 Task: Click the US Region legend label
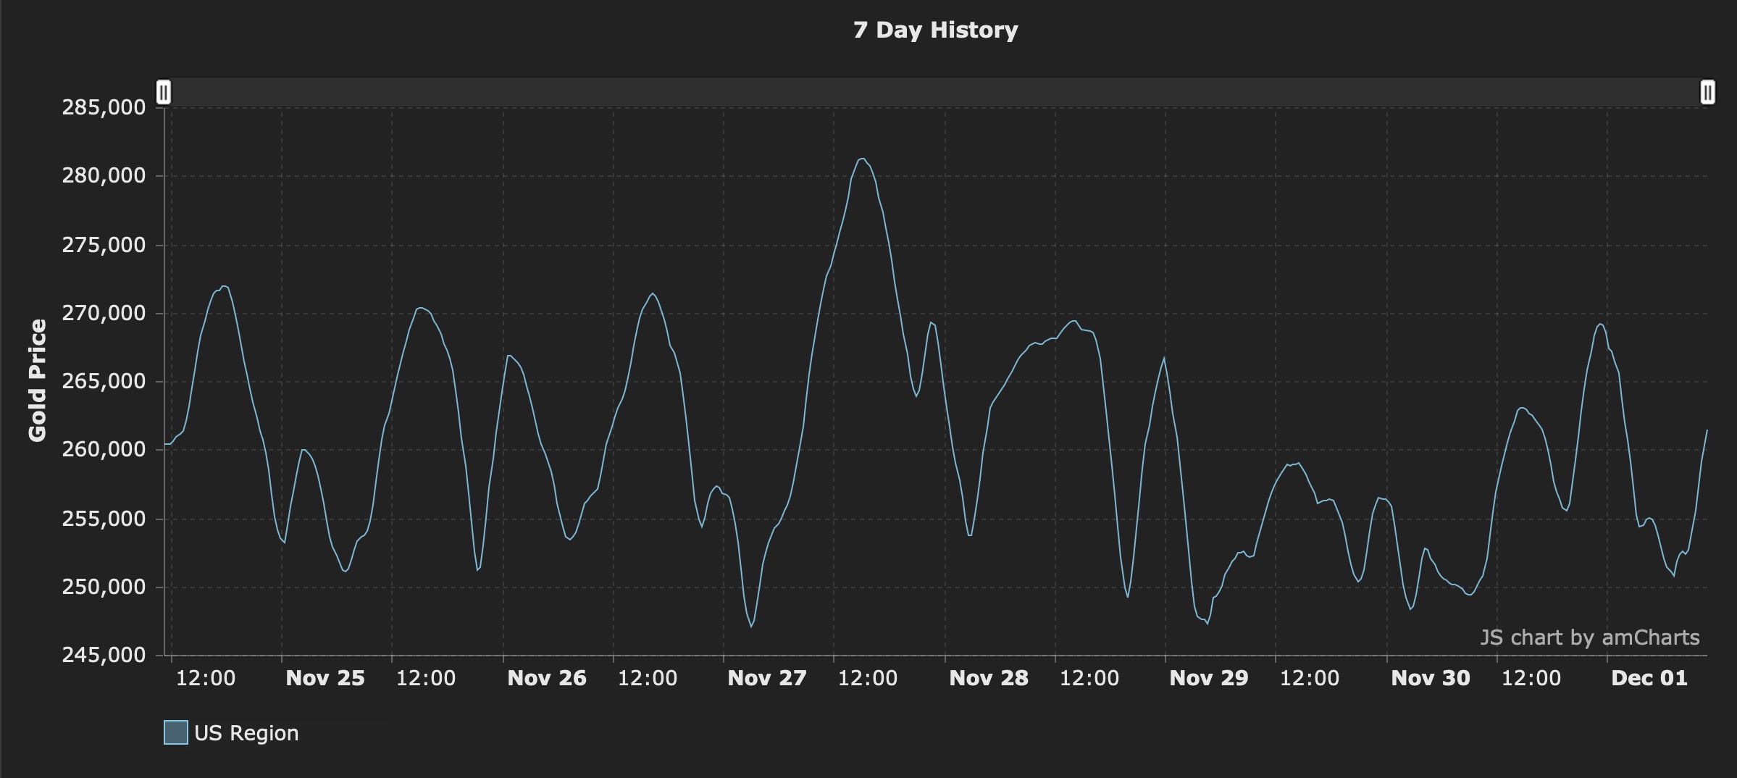(x=246, y=733)
